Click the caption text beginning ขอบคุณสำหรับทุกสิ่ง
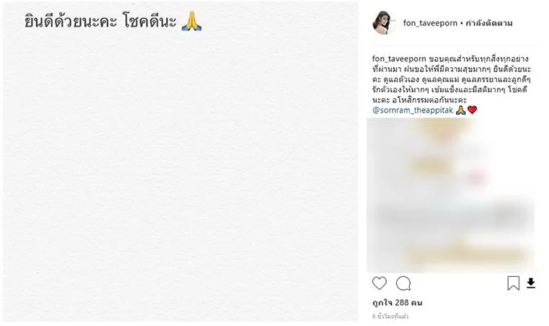 pyautogui.click(x=451, y=79)
